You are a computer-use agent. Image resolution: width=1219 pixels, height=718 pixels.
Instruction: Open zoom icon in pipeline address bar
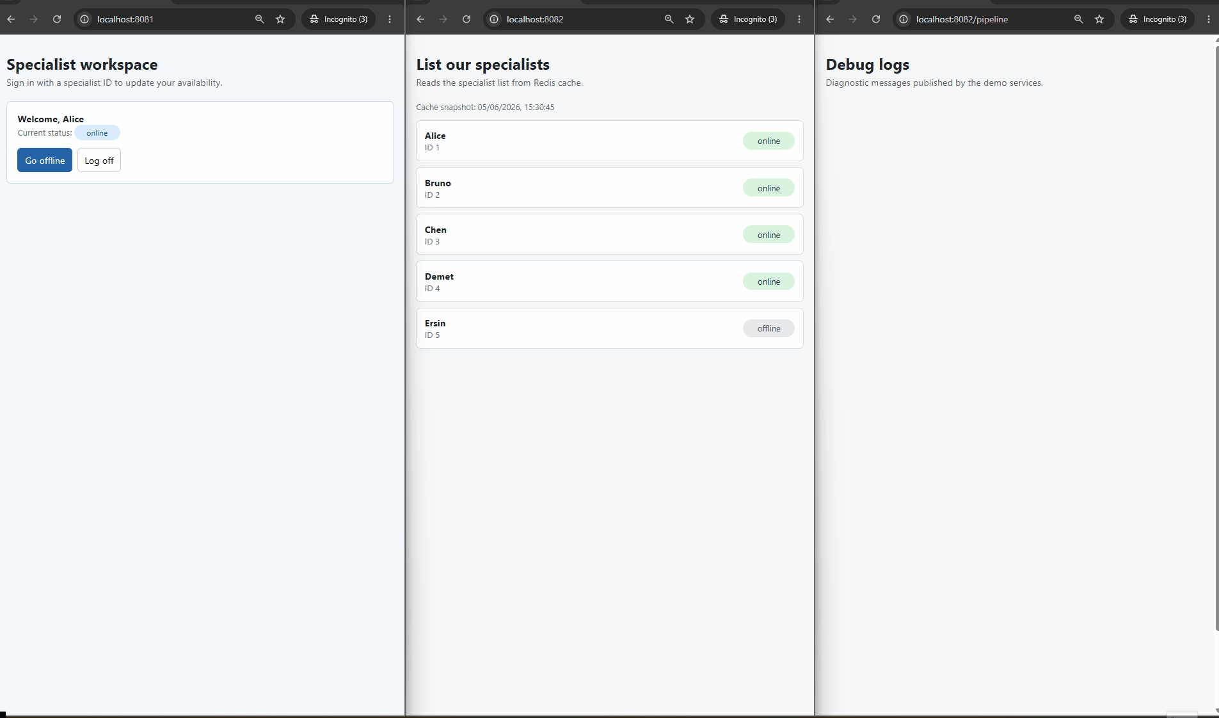click(1079, 19)
